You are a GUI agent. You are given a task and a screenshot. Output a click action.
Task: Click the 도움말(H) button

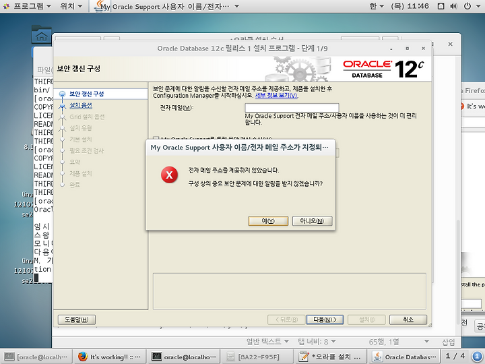pyautogui.click(x=77, y=320)
